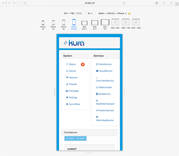Open the Status page

point(71,64)
